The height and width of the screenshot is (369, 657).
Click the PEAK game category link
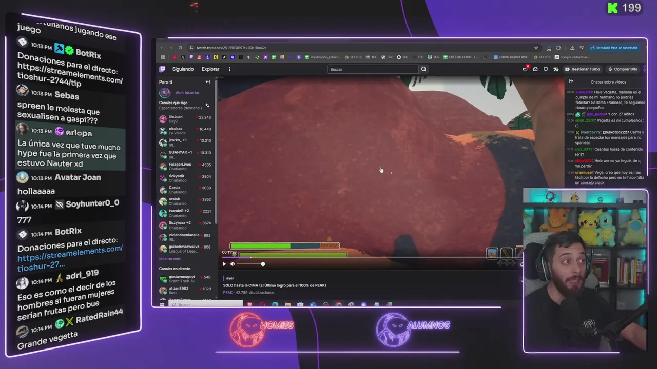227,292
